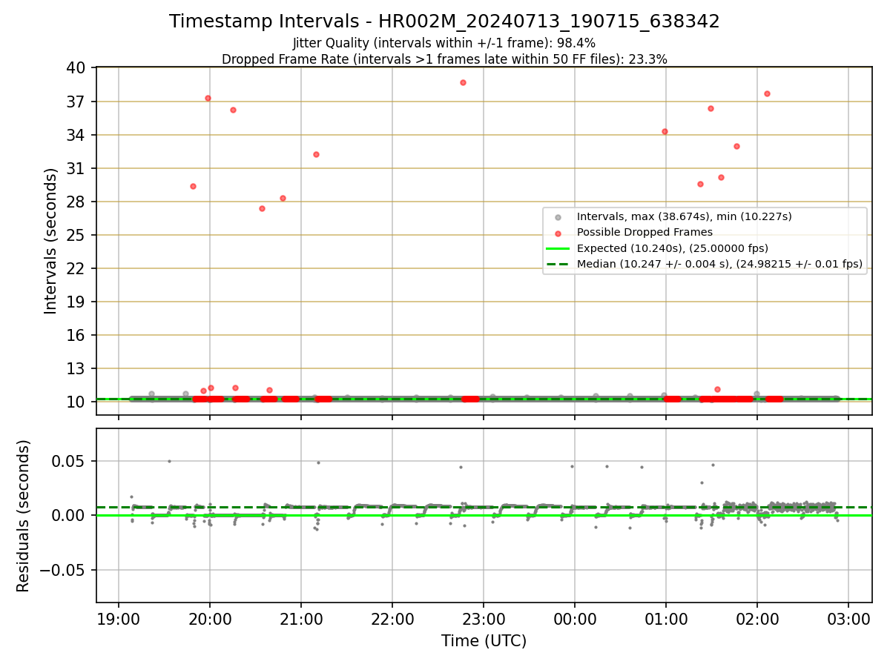Click the solid green Expected line sample in legend
The image size is (890, 667).
(558, 248)
